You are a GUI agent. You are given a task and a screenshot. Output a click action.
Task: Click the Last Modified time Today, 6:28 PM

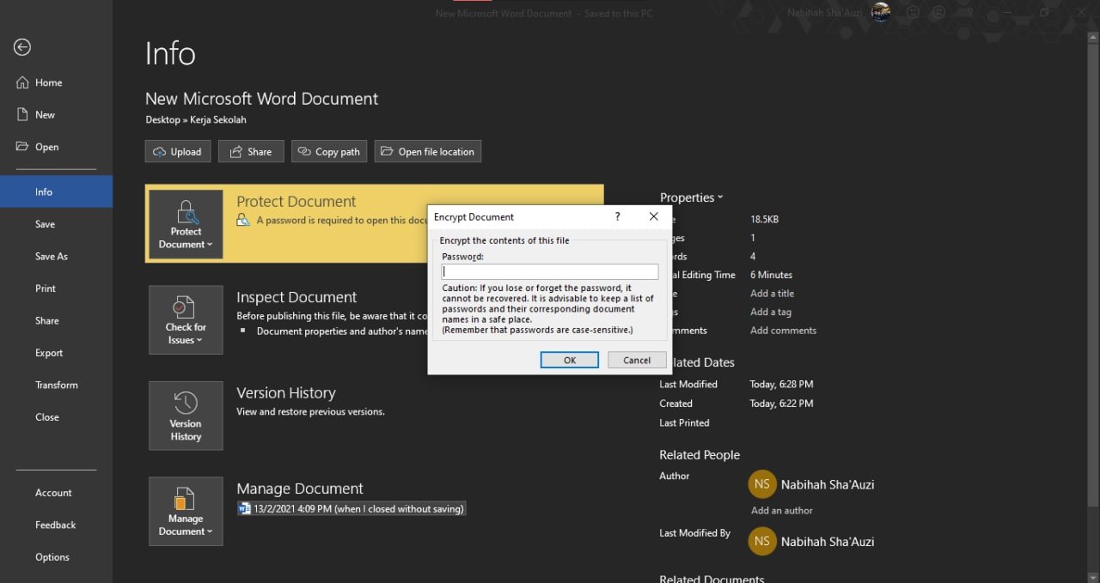(781, 384)
